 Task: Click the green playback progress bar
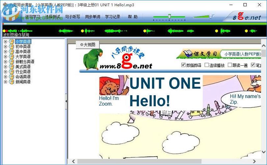[135, 24]
